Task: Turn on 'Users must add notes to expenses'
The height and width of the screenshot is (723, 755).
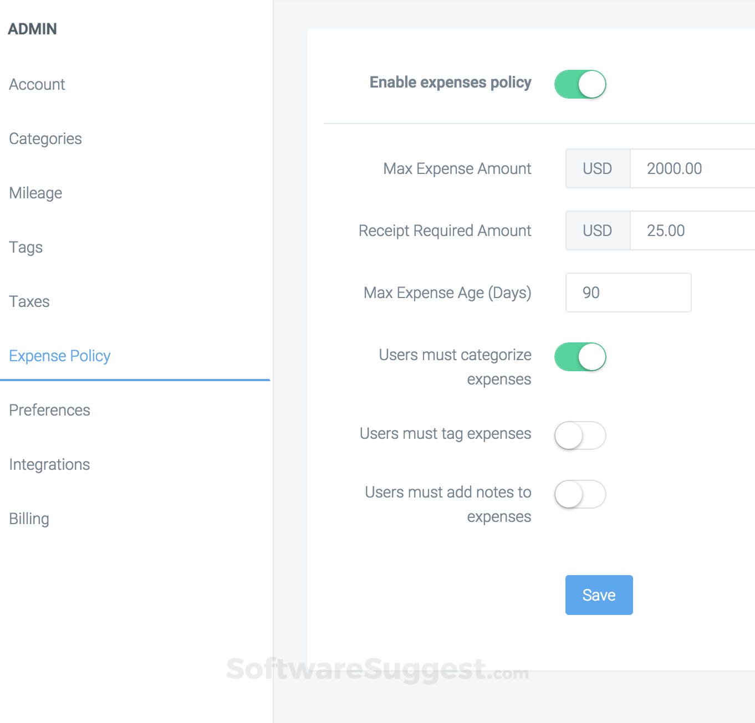Action: [580, 494]
